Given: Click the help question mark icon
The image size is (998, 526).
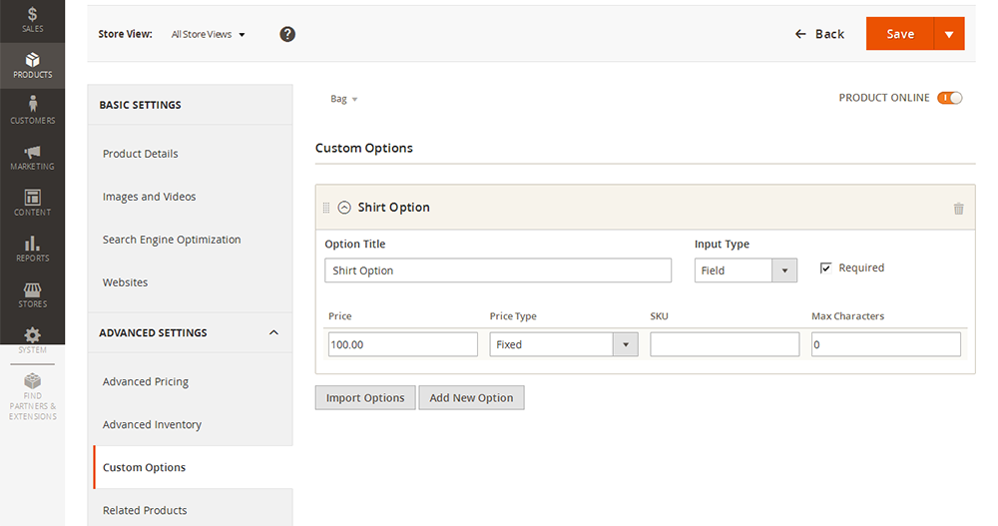Looking at the screenshot, I should [x=287, y=34].
